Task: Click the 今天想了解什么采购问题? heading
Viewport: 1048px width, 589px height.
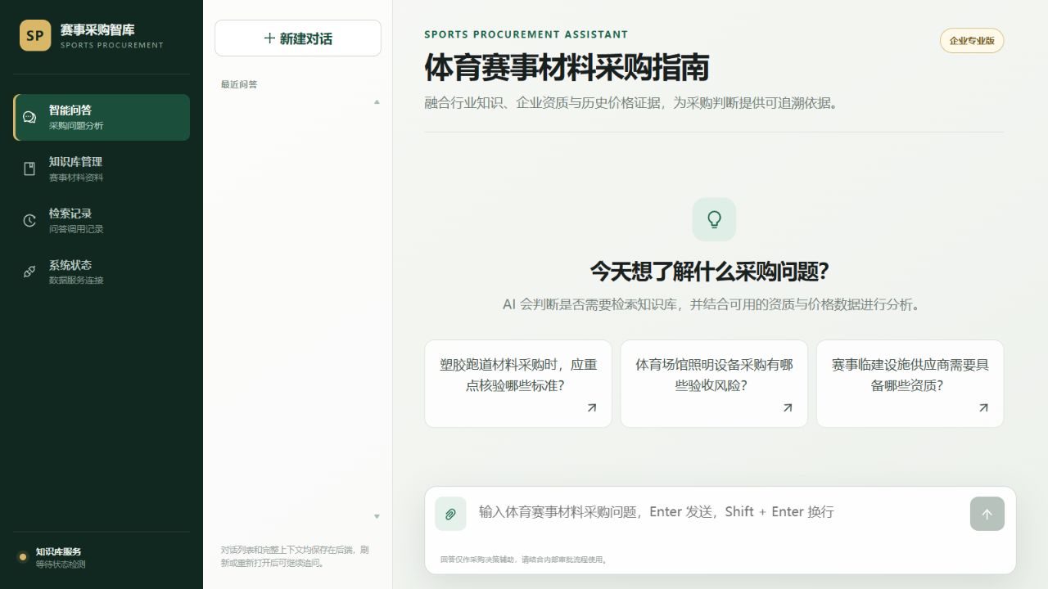Action: point(709,272)
